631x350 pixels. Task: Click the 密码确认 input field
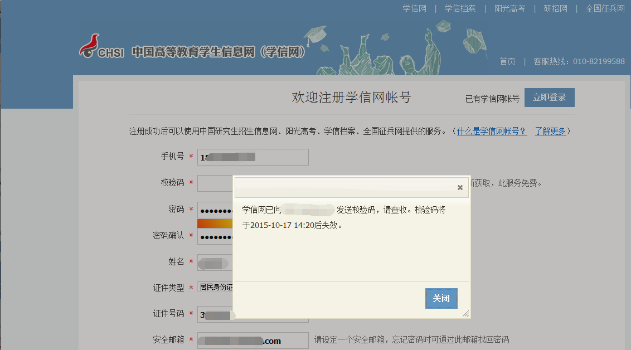click(x=215, y=236)
